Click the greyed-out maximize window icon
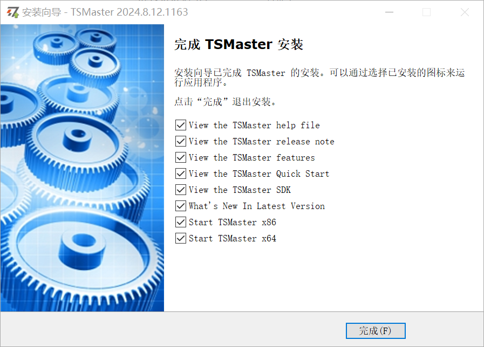Screen dimensions: 484x347 click(x=427, y=12)
